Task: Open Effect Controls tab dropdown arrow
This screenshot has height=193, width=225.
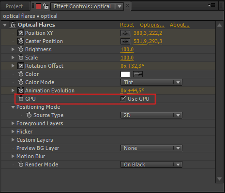Action: [120, 7]
